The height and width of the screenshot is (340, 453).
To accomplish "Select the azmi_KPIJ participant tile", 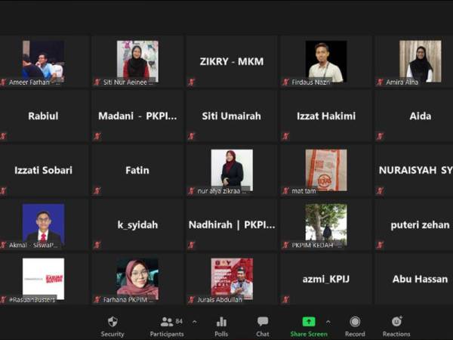I will click(x=325, y=279).
